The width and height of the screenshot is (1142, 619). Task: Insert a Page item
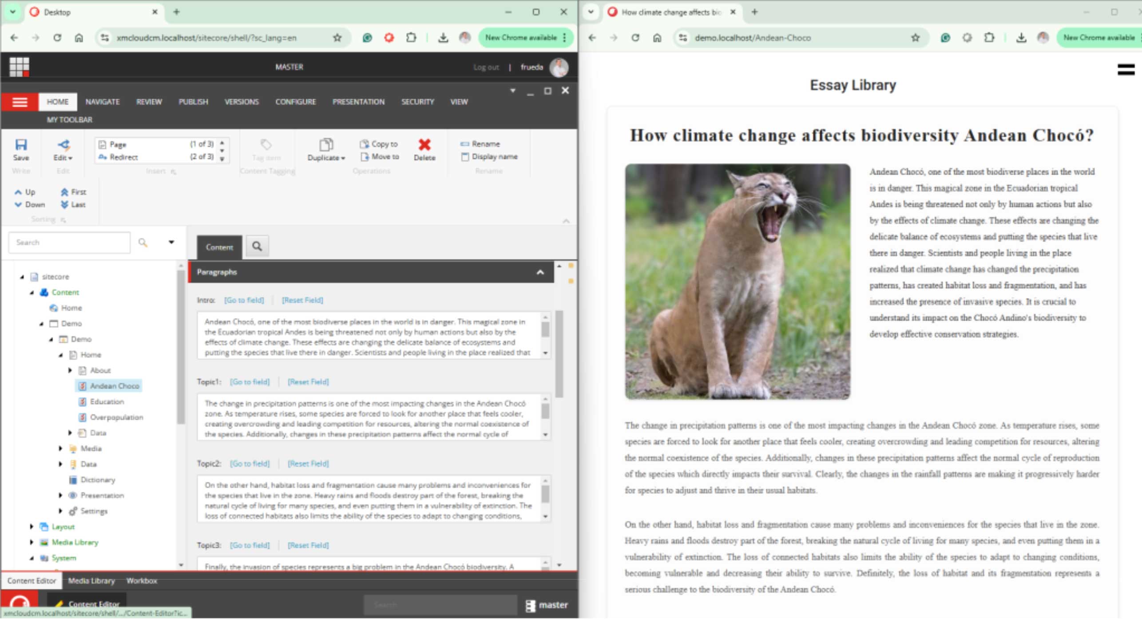(x=156, y=144)
